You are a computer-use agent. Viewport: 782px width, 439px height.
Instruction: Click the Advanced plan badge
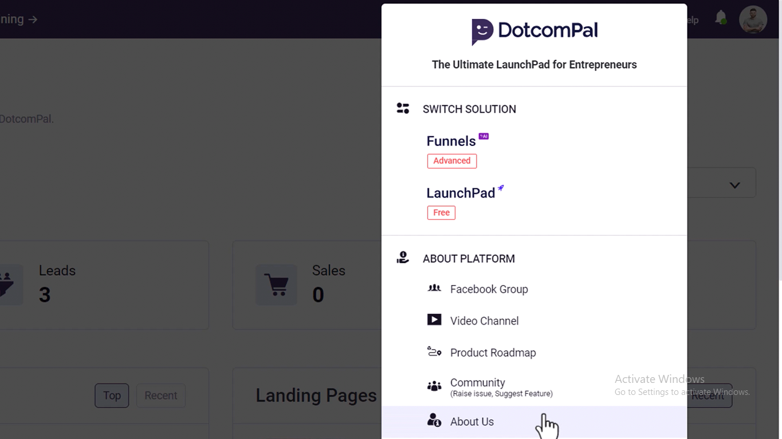tap(452, 161)
